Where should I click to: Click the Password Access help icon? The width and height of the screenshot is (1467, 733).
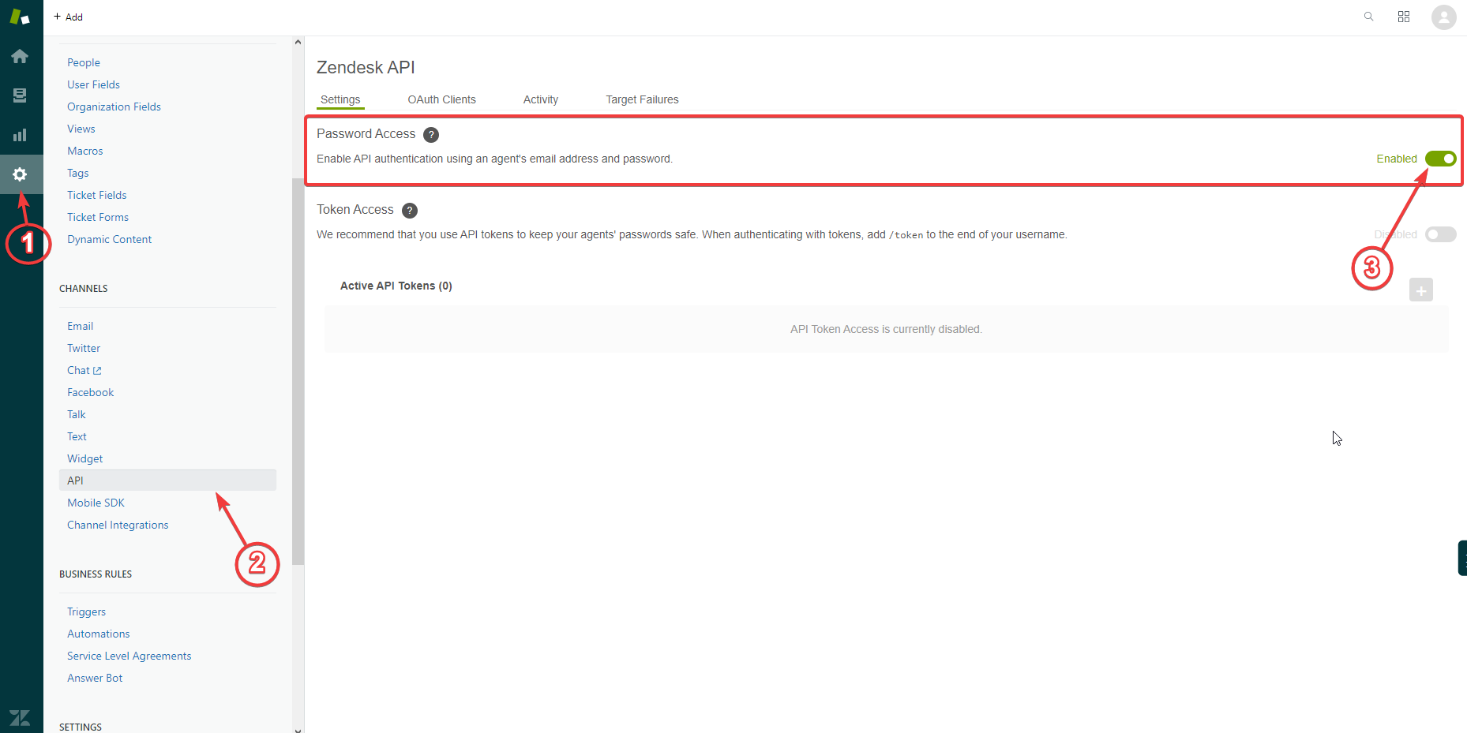(431, 135)
